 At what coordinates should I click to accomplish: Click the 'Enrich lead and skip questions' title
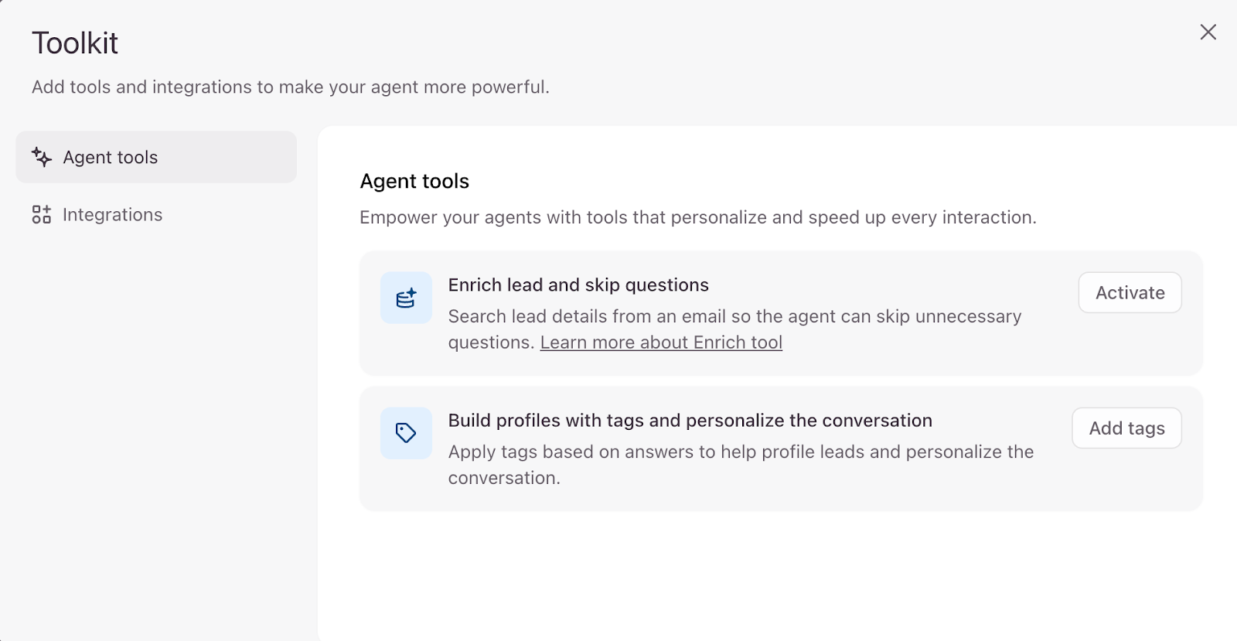tap(578, 285)
